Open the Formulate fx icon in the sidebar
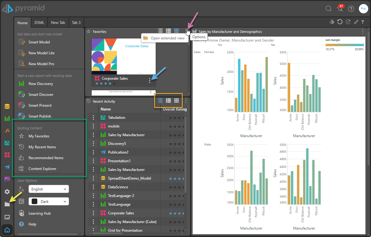 [7, 131]
